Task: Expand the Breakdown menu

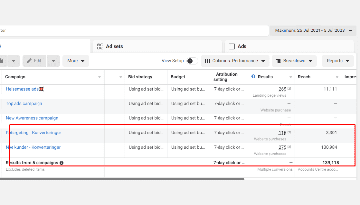Action: (294, 61)
